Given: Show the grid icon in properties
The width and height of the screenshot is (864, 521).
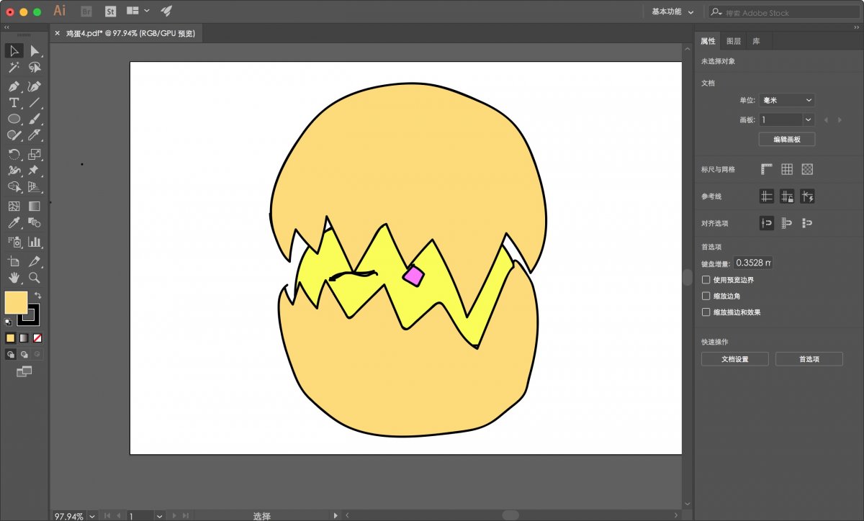Looking at the screenshot, I should [787, 169].
